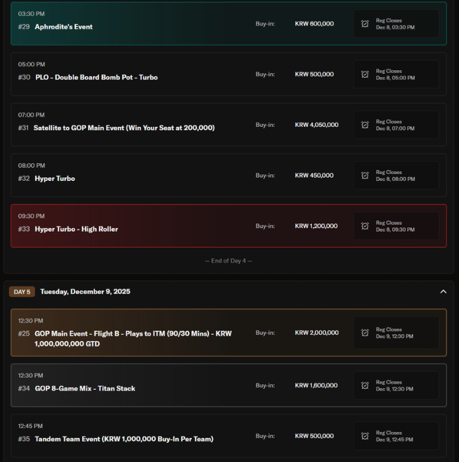Click the Day 5 badge label
The height and width of the screenshot is (462, 459).
click(x=22, y=292)
